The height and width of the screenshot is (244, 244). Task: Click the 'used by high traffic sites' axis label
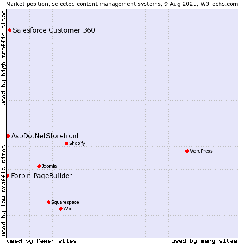click(x=3, y=58)
